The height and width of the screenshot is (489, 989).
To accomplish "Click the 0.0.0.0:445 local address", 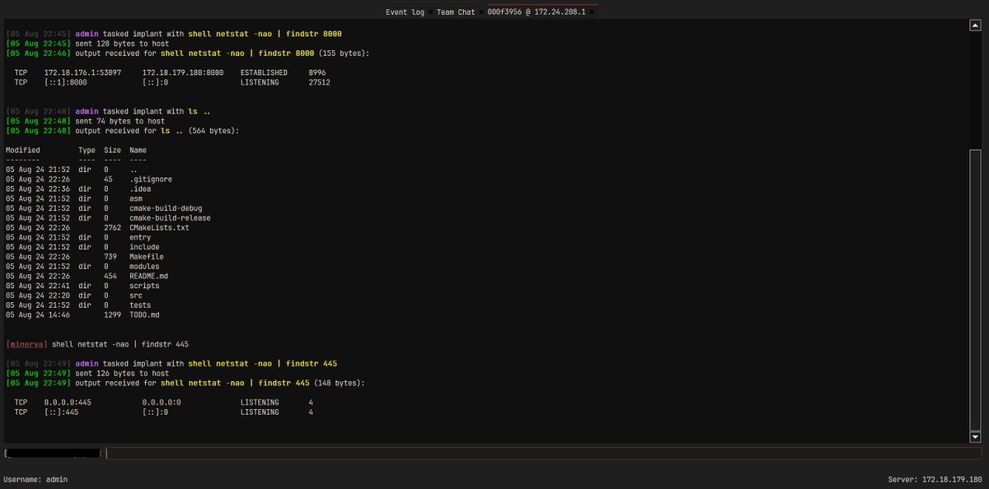I will pos(68,402).
